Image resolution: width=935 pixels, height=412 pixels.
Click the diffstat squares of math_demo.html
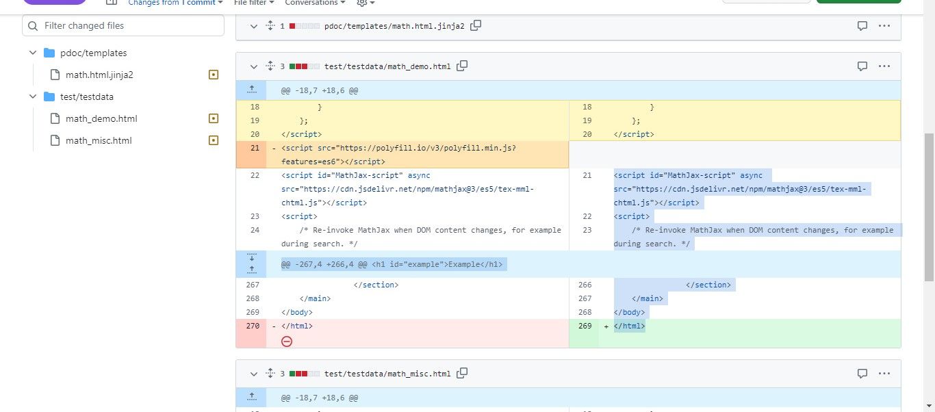304,66
